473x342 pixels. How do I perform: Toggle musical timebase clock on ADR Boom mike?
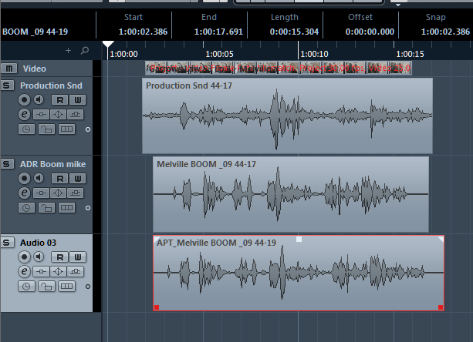pos(25,207)
